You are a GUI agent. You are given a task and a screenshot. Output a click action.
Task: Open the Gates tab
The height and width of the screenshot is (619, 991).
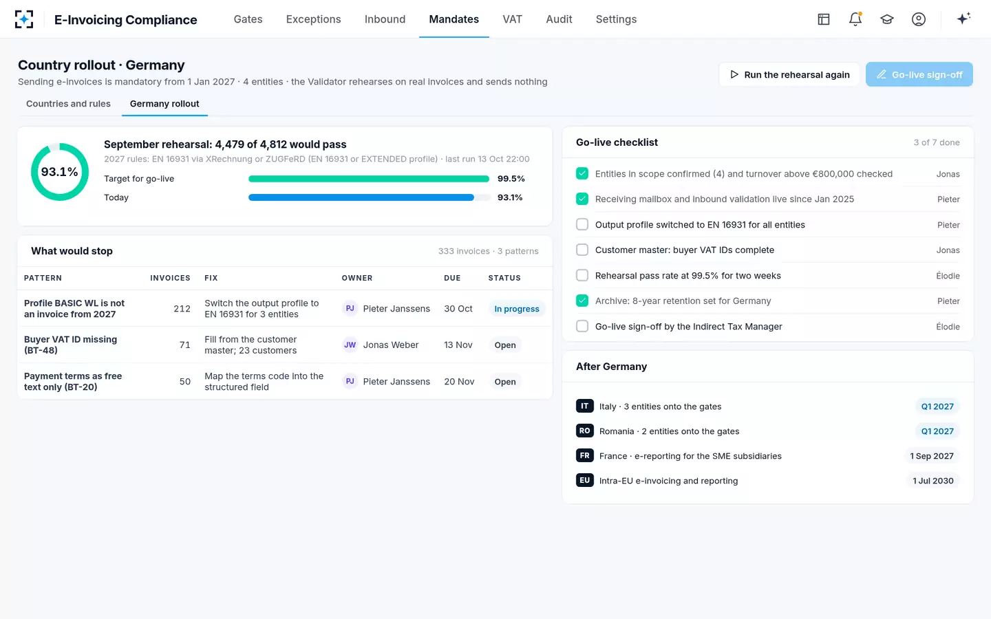pos(248,19)
